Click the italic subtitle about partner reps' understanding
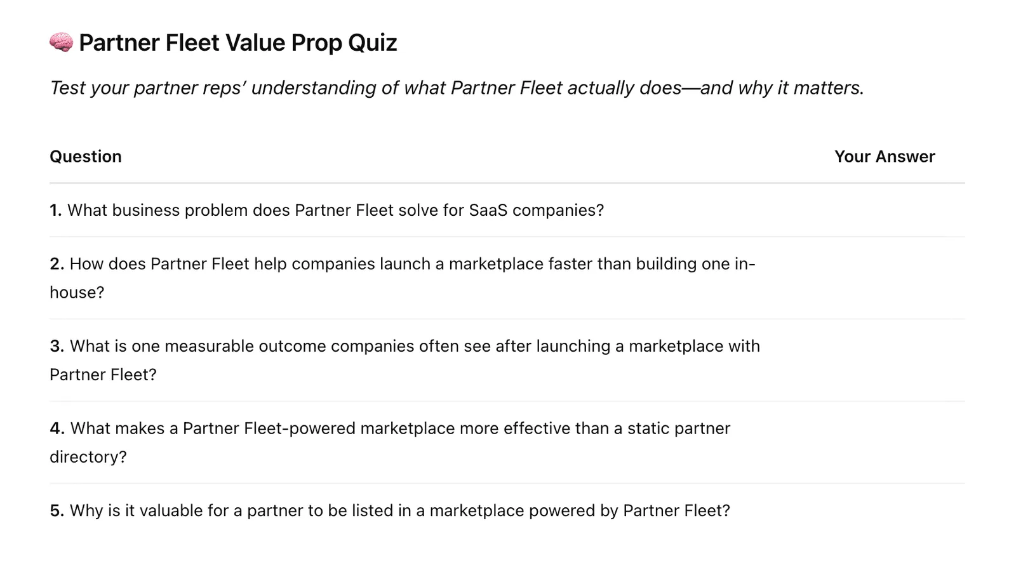 click(457, 88)
